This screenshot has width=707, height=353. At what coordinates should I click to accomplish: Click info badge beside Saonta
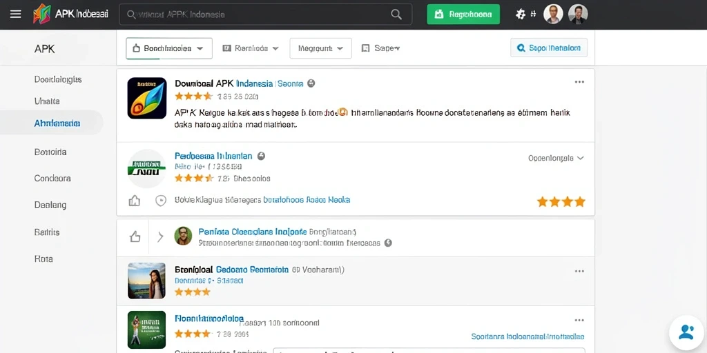(x=311, y=83)
